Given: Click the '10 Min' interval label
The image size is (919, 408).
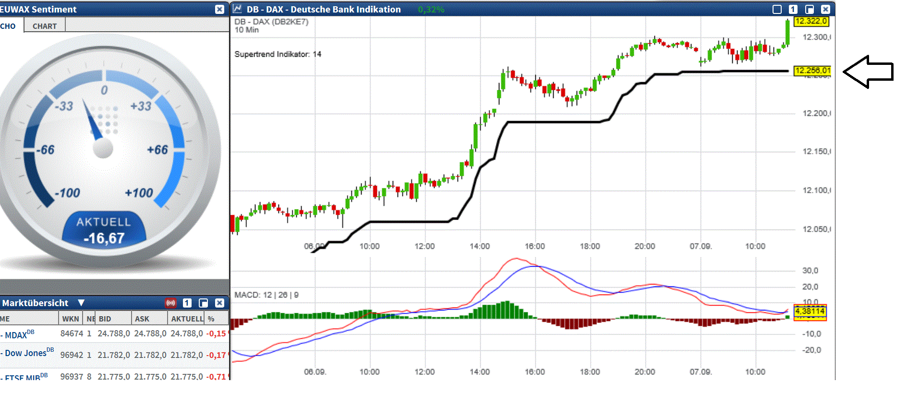Looking at the screenshot, I should (x=246, y=30).
